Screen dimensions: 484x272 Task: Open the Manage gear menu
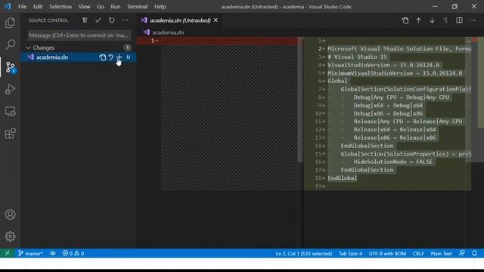click(x=10, y=236)
